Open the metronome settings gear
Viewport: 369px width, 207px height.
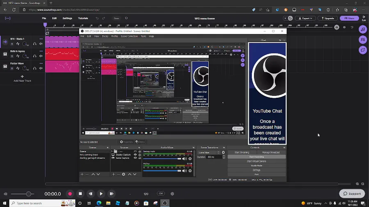172,194
